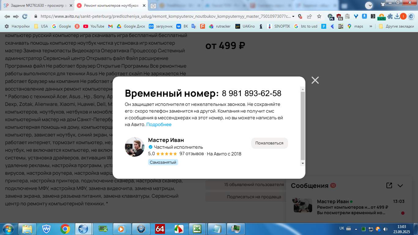
Task: Open загрузчик bookmark
Action: click(161, 26)
